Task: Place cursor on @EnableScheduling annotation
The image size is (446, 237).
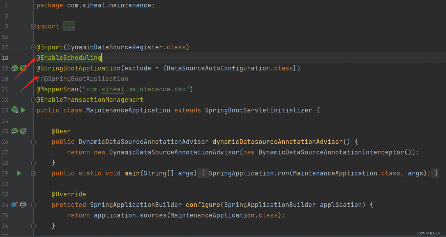Action: 68,58
